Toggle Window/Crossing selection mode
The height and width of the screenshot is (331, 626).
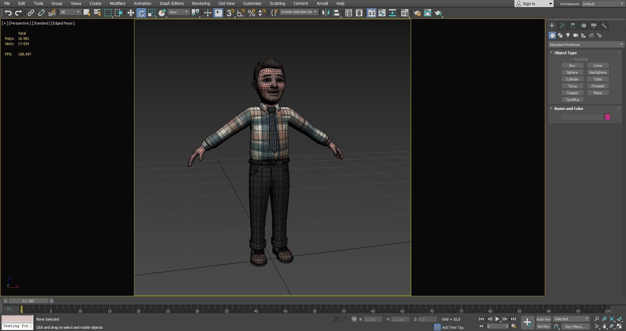click(x=118, y=13)
